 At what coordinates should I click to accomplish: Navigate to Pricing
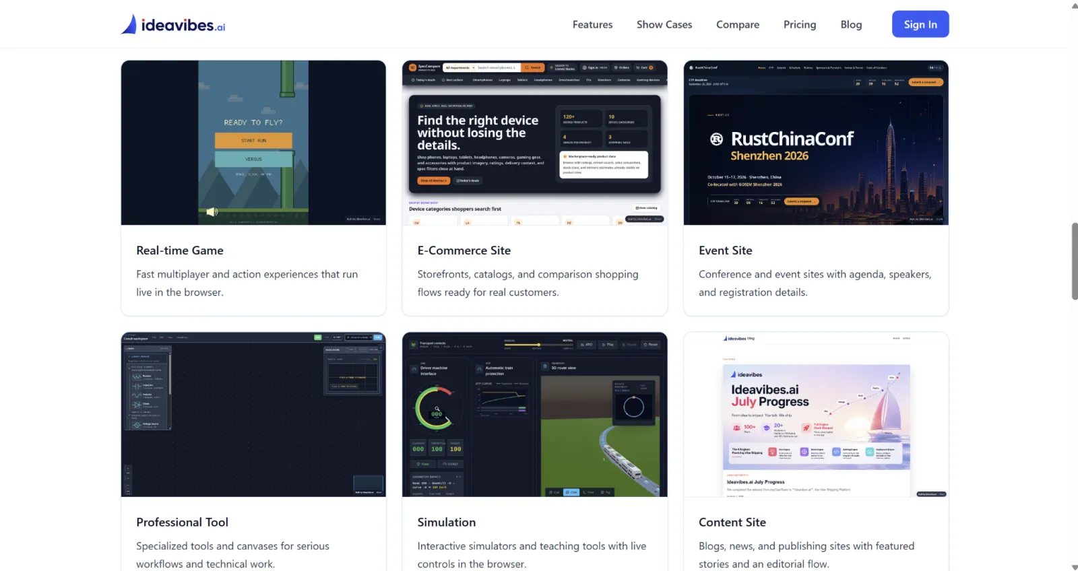(800, 25)
